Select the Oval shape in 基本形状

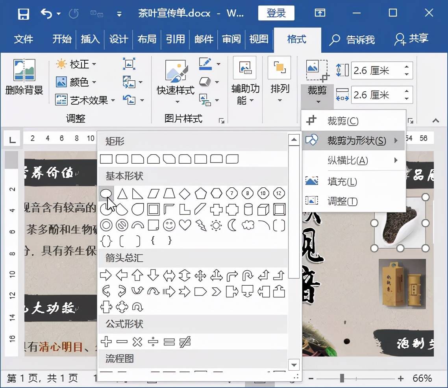pos(106,194)
